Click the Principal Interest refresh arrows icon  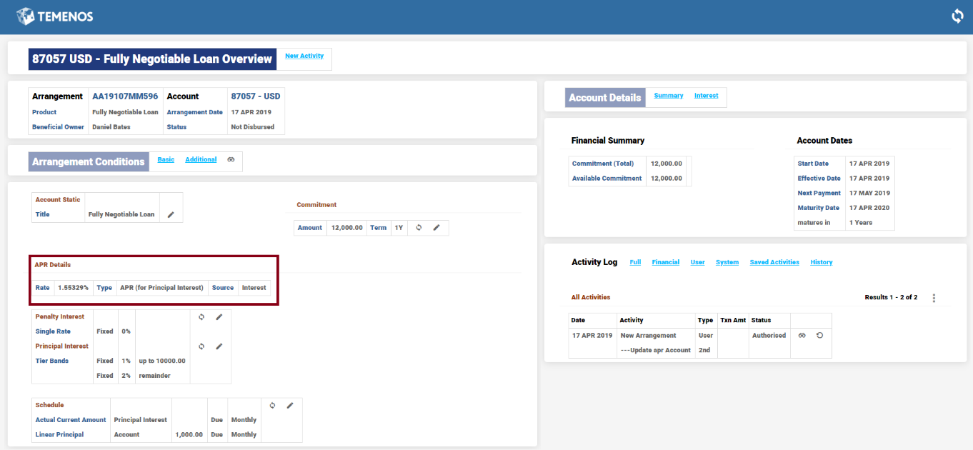pos(201,346)
